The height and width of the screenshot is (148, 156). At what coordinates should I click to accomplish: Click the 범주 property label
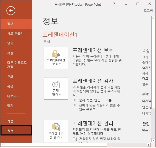145,84
